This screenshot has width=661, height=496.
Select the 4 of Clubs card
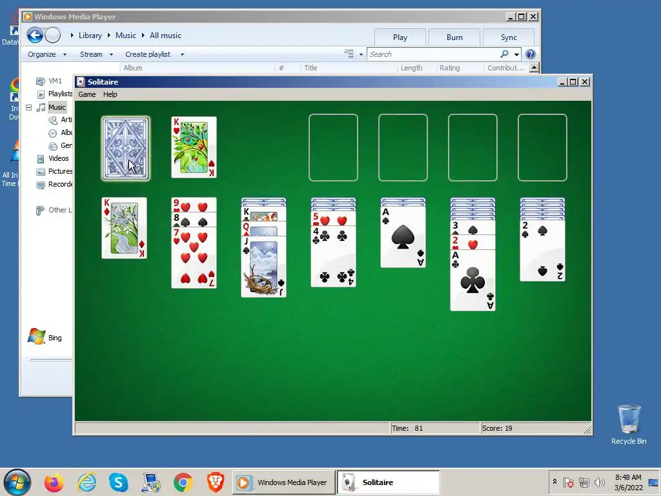coord(334,256)
